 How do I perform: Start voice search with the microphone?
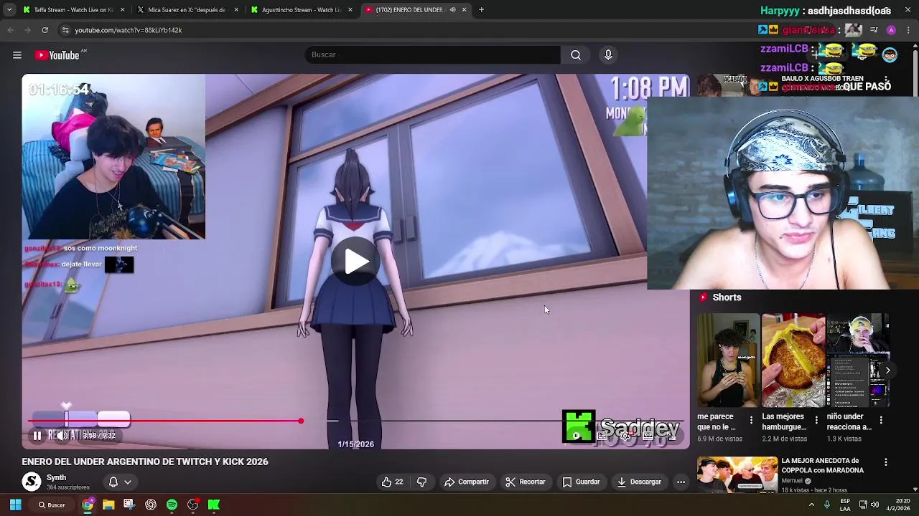608,55
